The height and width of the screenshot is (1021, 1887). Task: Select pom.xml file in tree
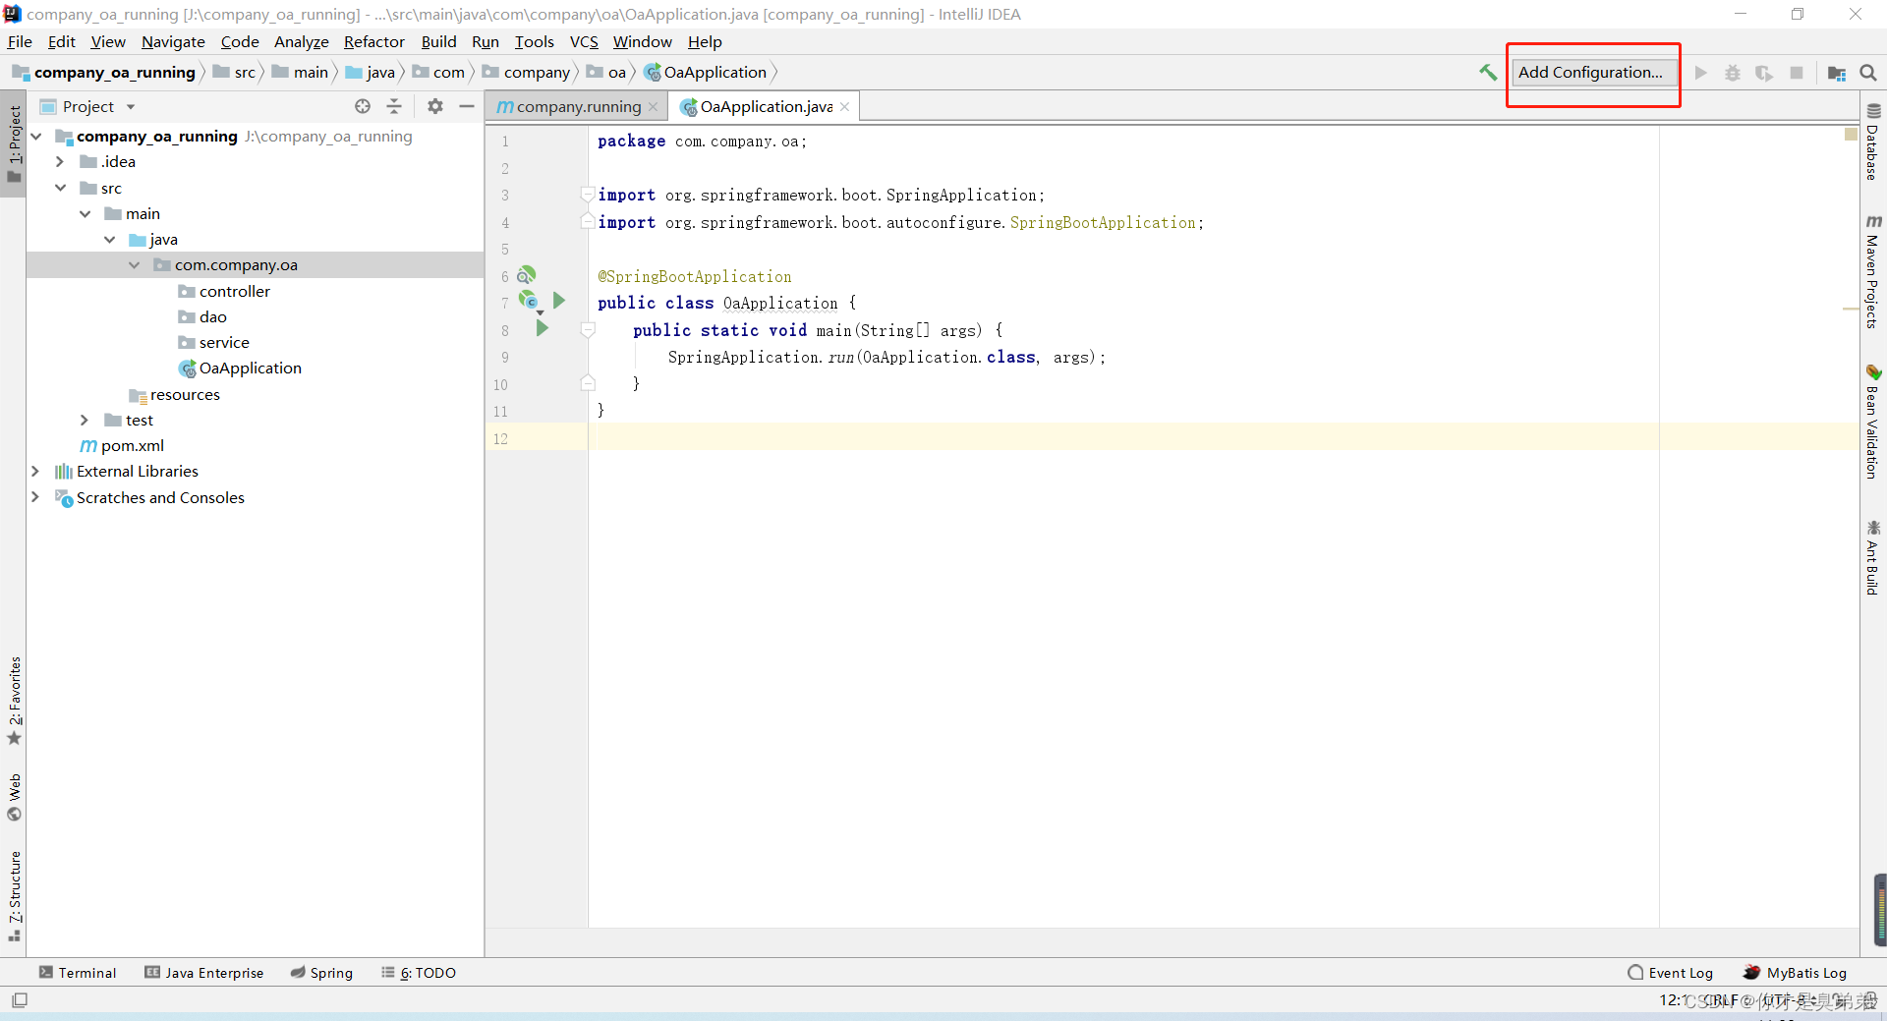(x=122, y=445)
